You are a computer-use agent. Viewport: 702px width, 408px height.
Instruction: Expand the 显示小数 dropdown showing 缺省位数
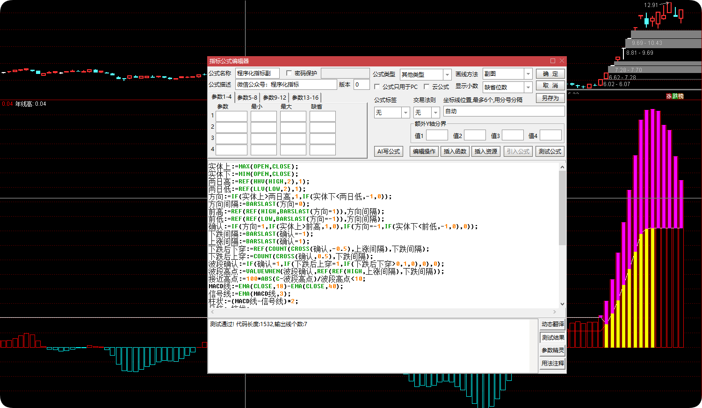pos(528,87)
